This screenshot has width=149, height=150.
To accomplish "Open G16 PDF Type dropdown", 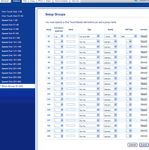I will pyautogui.click(x=129, y=115).
